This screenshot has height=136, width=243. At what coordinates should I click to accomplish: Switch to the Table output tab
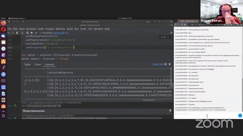click(x=27, y=65)
